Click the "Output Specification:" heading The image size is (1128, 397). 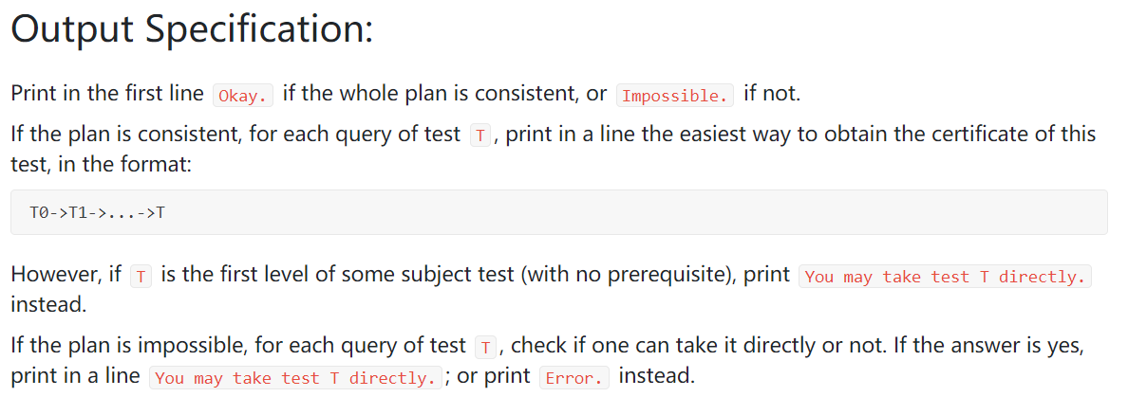click(x=192, y=29)
